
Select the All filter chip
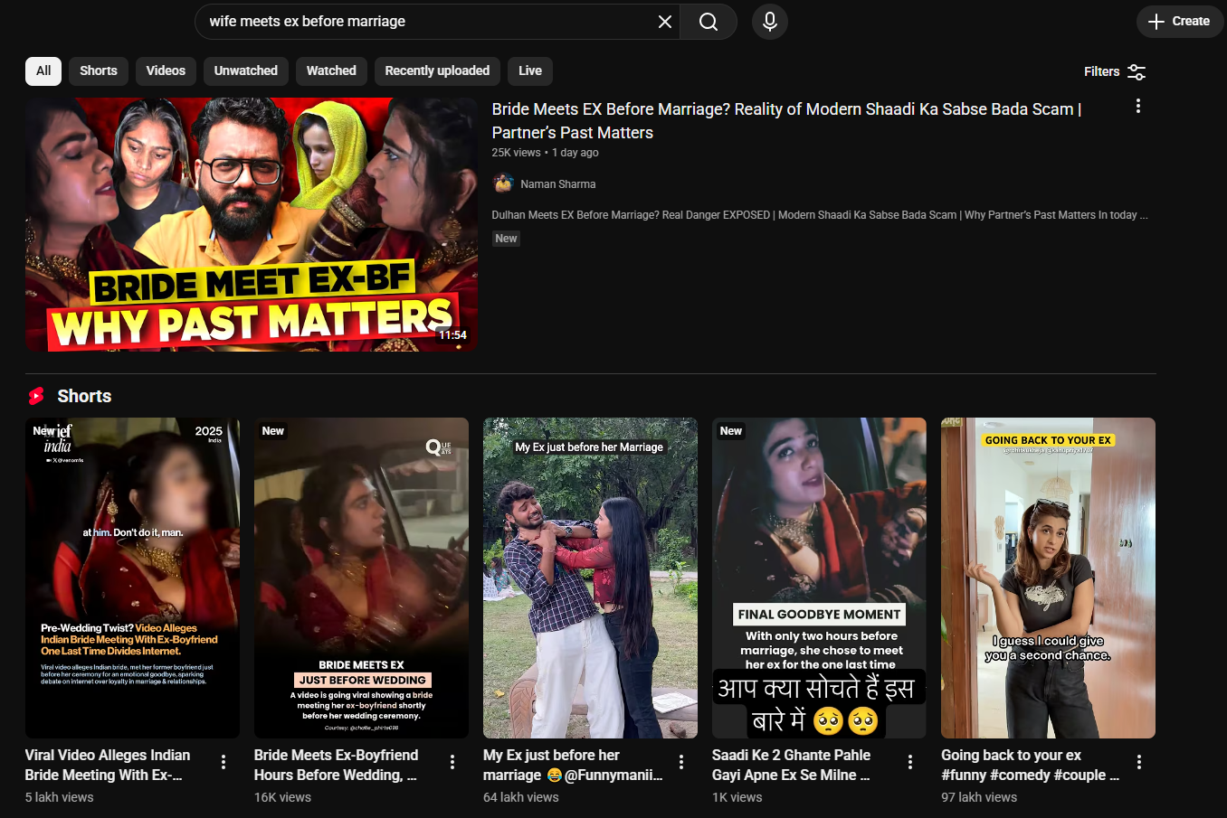(43, 71)
